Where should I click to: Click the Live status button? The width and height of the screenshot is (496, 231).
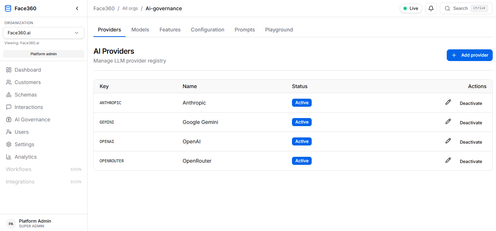click(x=411, y=8)
